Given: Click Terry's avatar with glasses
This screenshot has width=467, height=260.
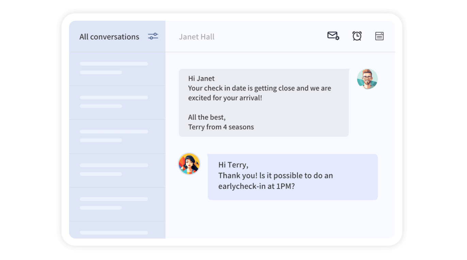Looking at the screenshot, I should coord(367,79).
